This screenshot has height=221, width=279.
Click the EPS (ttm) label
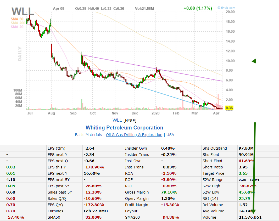pos(57,148)
